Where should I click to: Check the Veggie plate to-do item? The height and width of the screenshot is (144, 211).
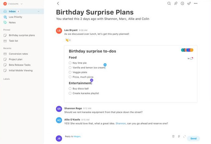click(x=70, y=72)
